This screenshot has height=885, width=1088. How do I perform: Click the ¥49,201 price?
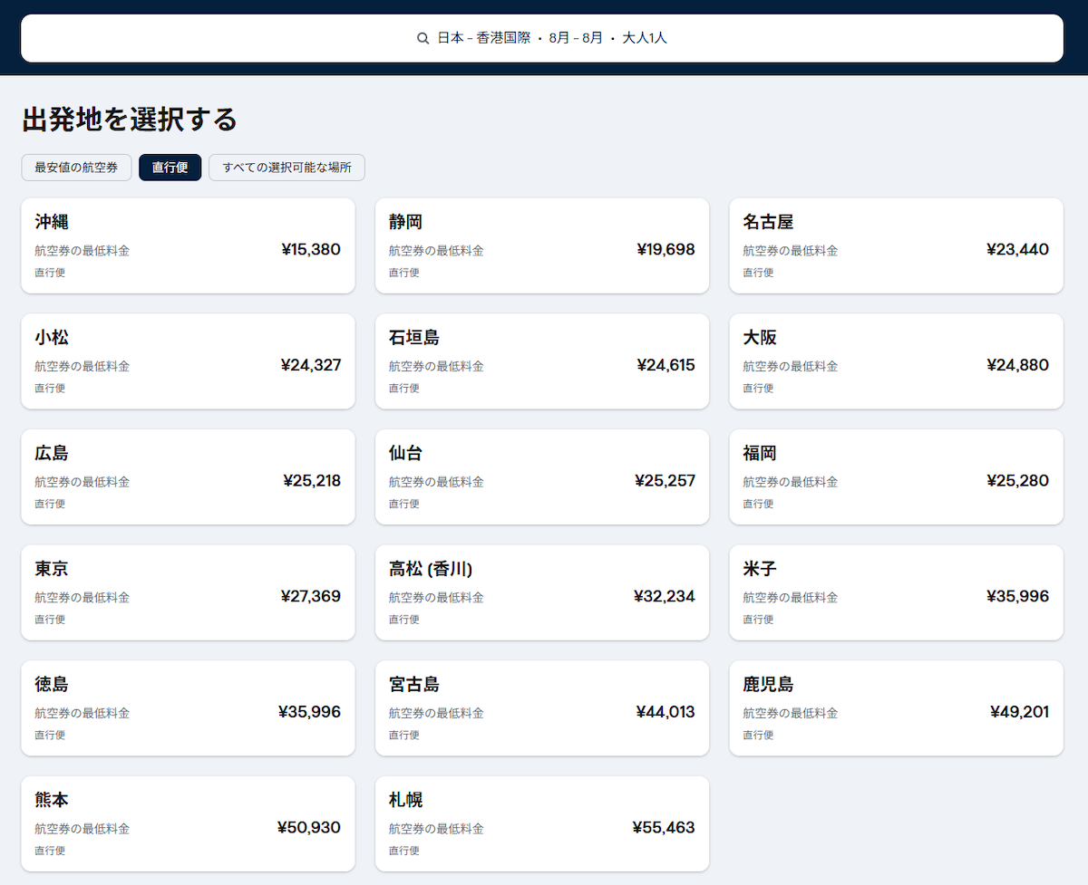point(1019,712)
